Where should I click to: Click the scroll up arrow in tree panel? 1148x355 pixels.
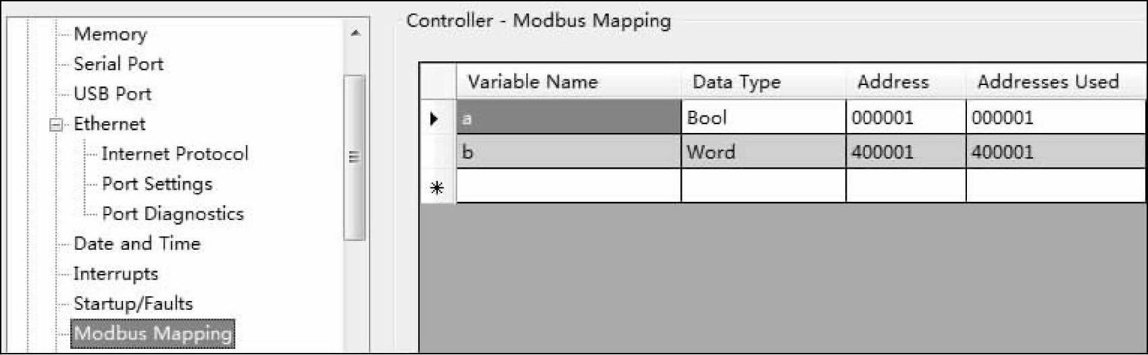tap(355, 33)
